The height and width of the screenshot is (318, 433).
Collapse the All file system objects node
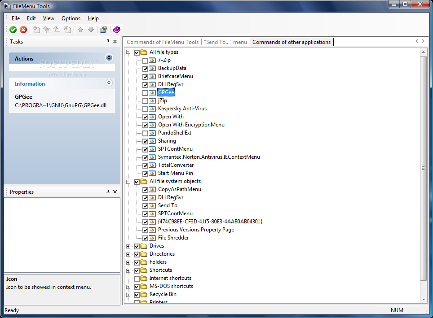pyautogui.click(x=128, y=182)
